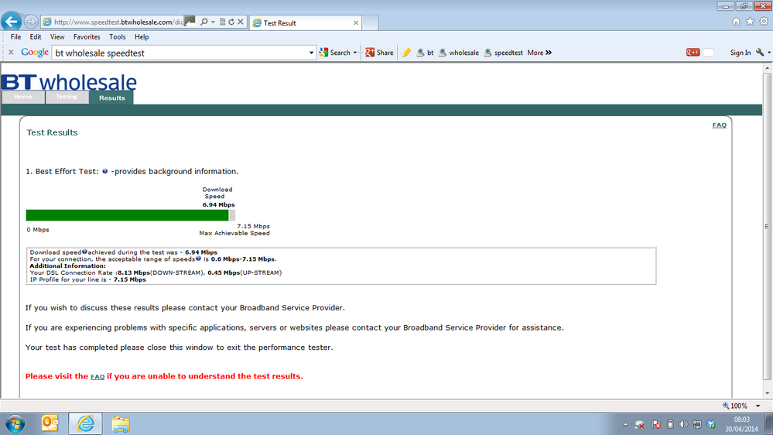Activate the yellow highlighter icon
This screenshot has width=773, height=435.
[407, 53]
